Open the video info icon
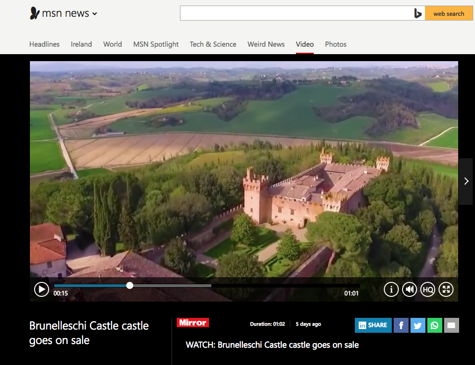 (391, 289)
